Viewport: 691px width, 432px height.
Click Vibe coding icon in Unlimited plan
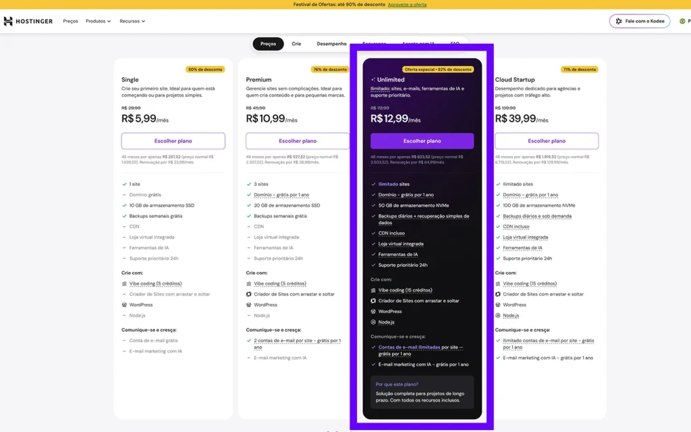click(373, 290)
